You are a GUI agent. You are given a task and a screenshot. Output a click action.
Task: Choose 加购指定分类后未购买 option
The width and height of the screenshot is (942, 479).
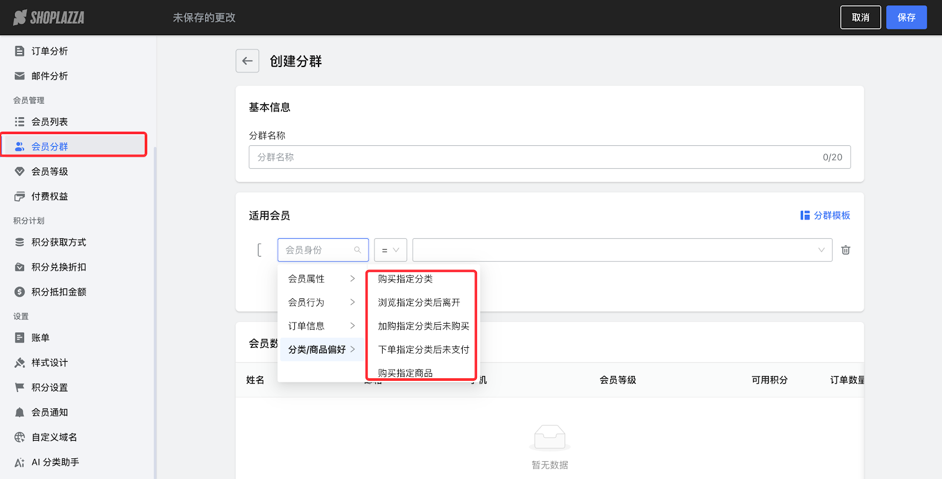(x=423, y=326)
